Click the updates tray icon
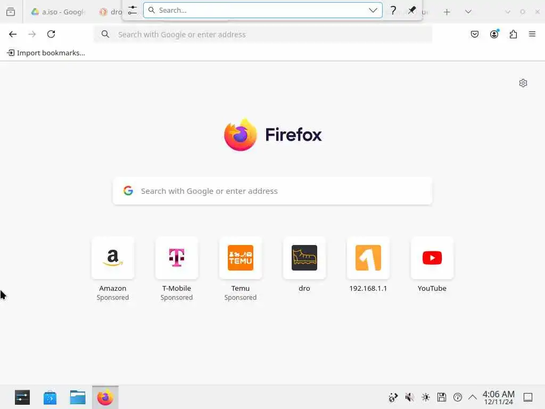 click(x=457, y=397)
